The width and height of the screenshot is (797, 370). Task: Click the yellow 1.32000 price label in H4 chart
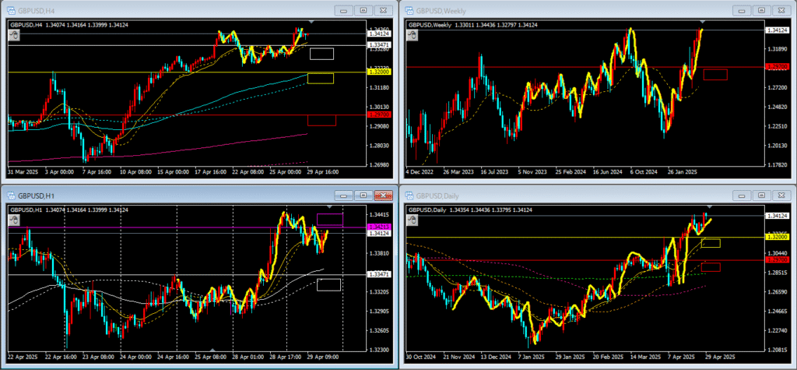pyautogui.click(x=378, y=72)
